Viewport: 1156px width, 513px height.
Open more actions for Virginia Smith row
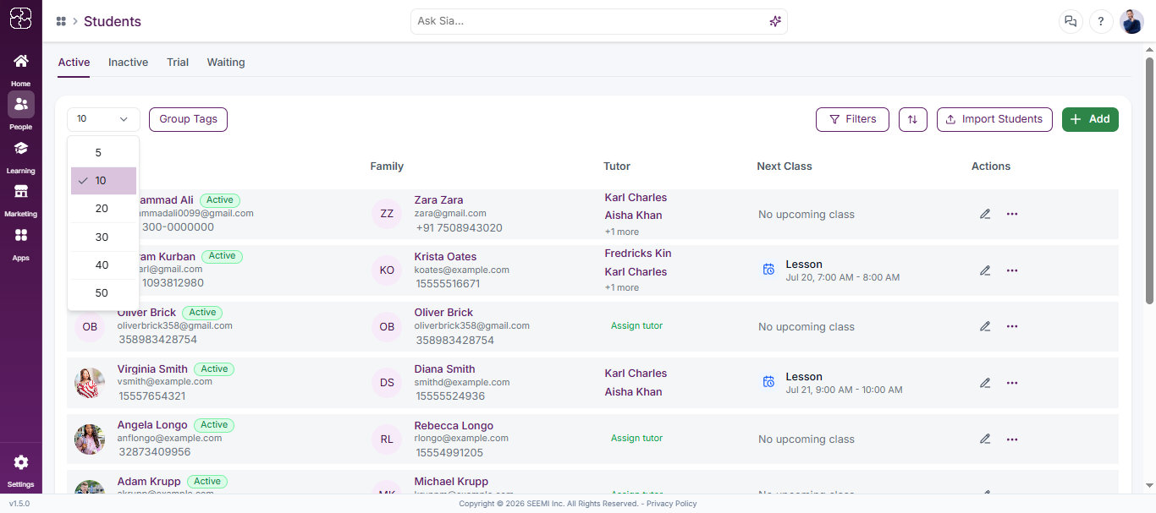point(1012,383)
